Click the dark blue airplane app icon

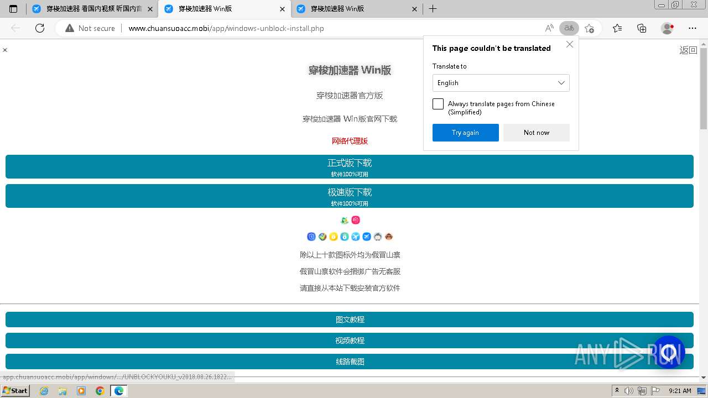pos(367,237)
